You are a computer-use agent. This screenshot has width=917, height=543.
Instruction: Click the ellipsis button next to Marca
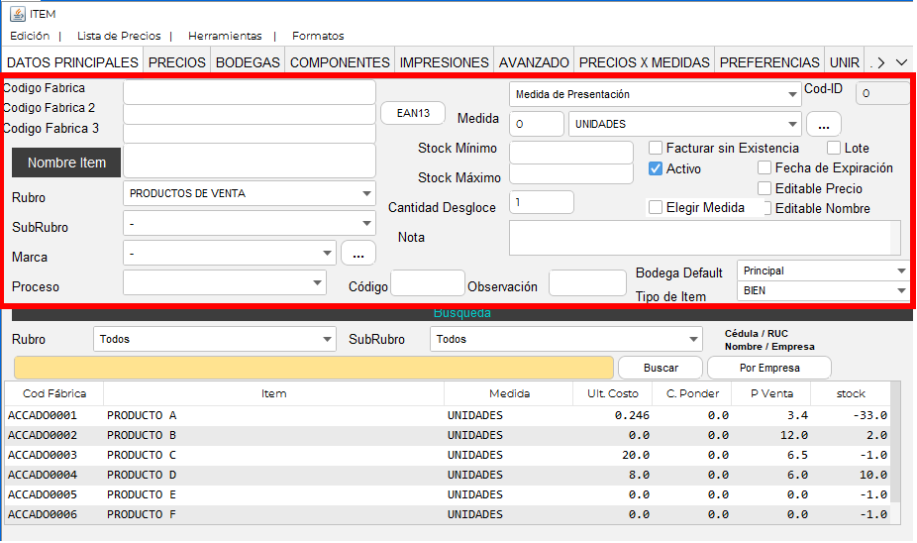pyautogui.click(x=357, y=254)
